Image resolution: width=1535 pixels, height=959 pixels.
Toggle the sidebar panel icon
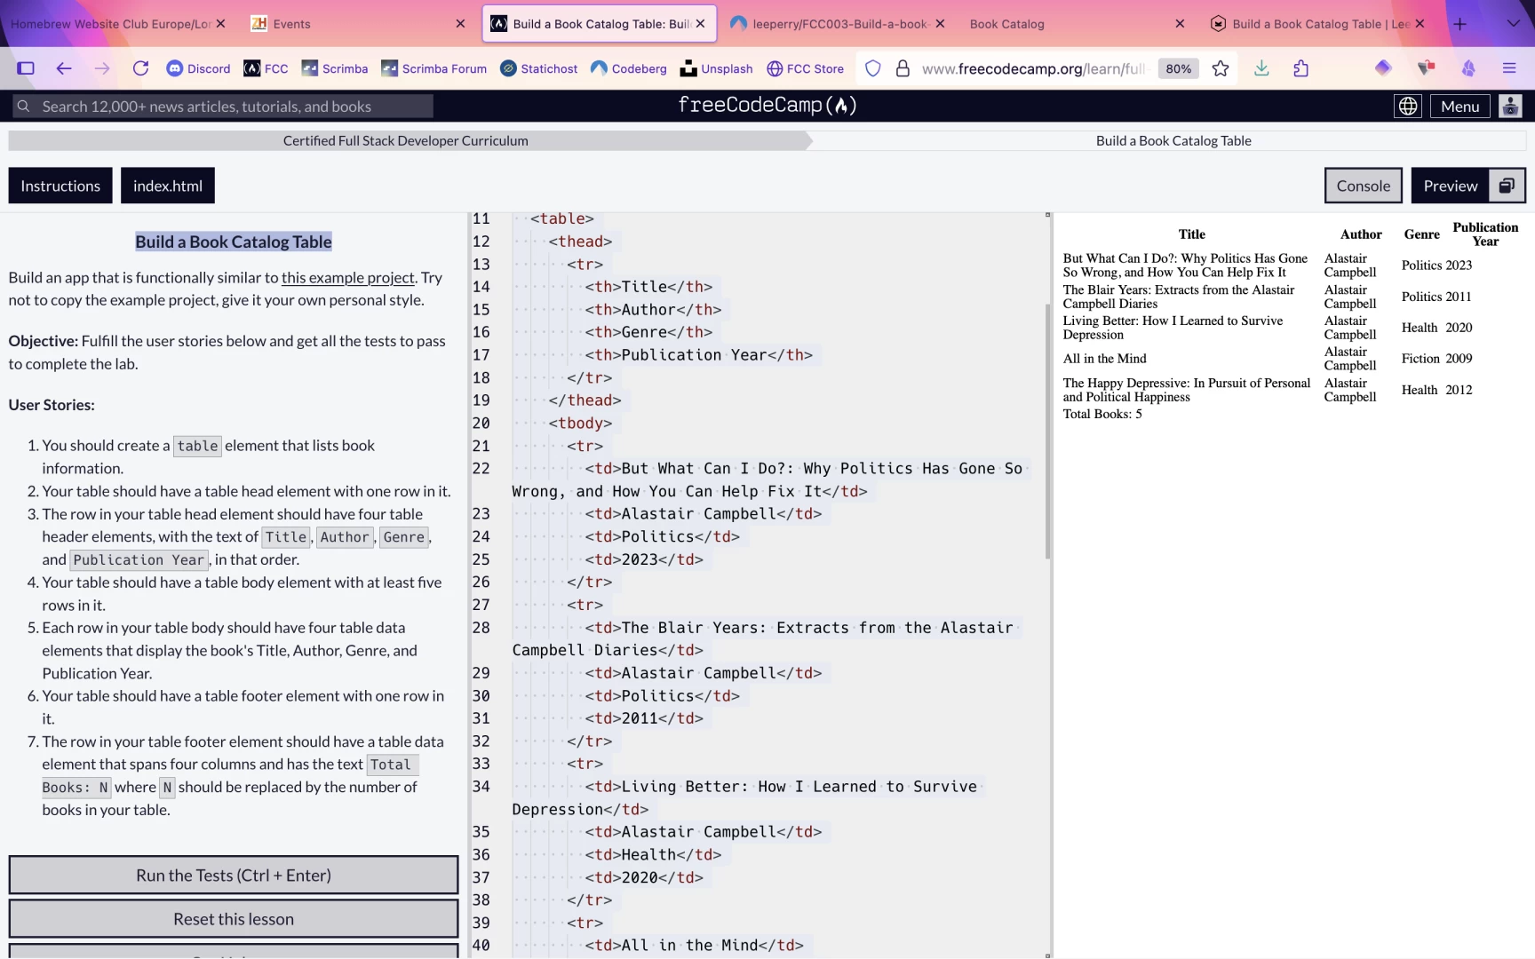(x=26, y=68)
